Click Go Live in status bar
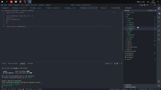 pyautogui.click(x=152, y=89)
